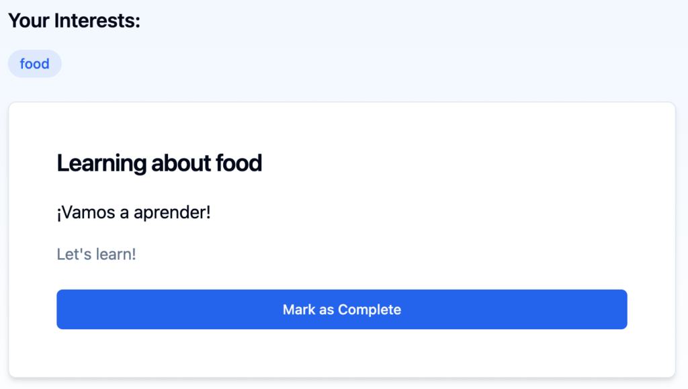Activate the lesson completion control
The image size is (688, 389).
342,309
